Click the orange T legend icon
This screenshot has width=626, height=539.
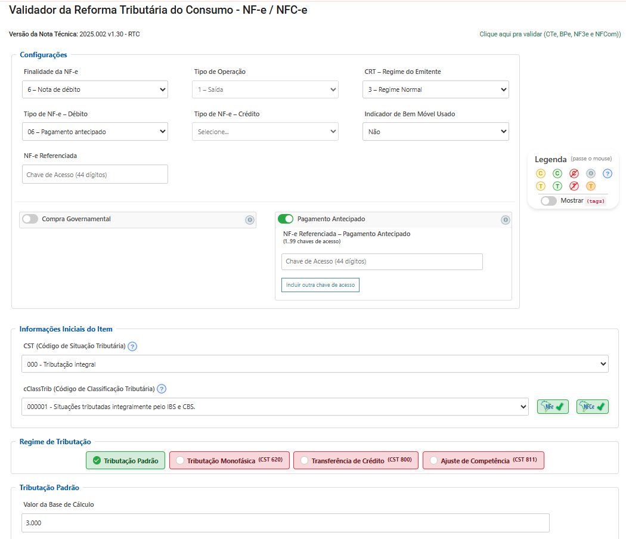(591, 186)
